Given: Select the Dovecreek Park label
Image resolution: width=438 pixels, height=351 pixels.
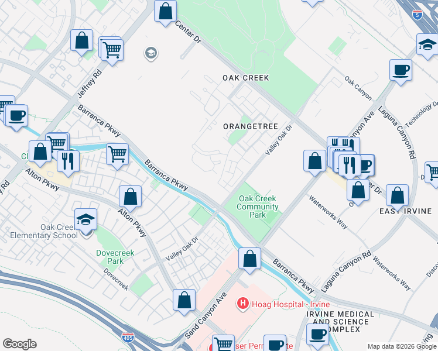Looking at the screenshot, I should 115,257.
